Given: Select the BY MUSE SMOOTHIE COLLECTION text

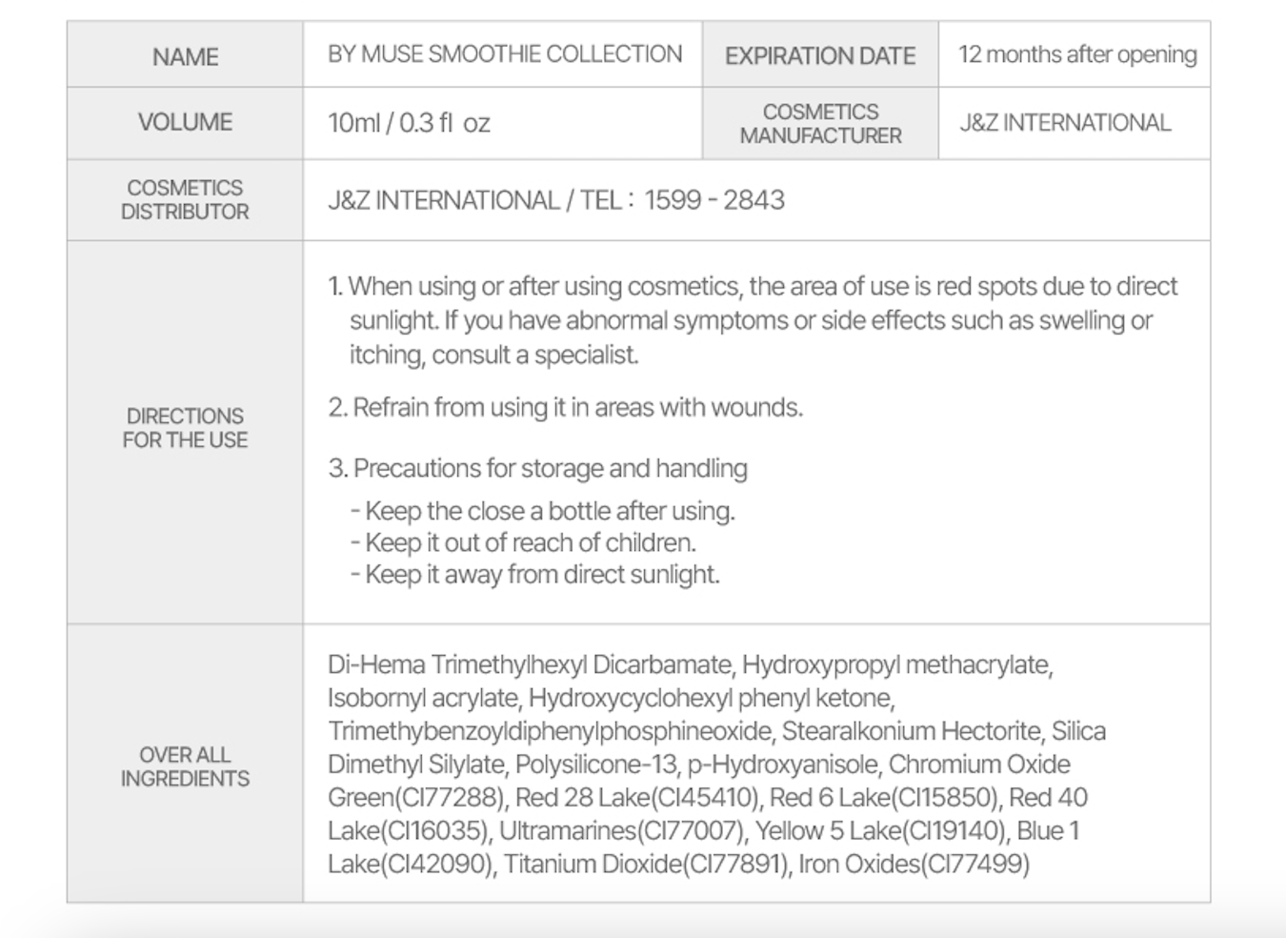Looking at the screenshot, I should 505,54.
